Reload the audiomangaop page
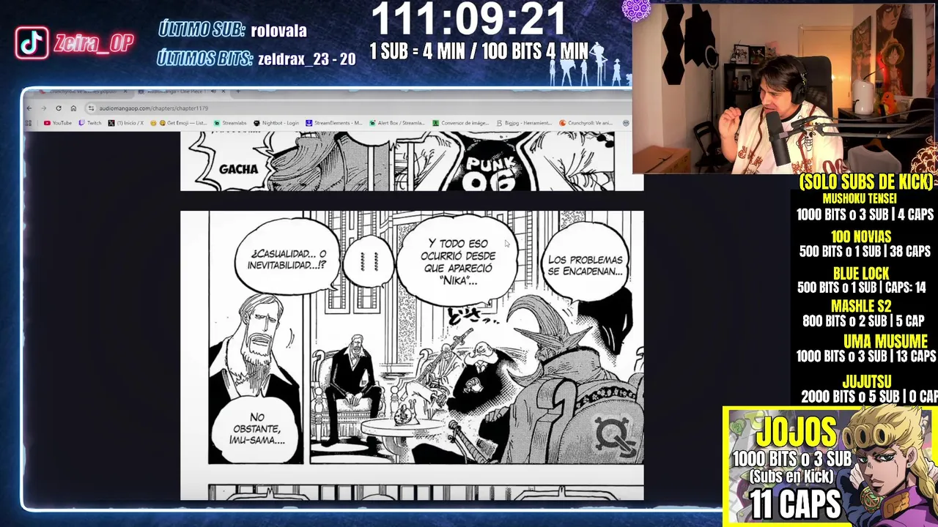The height and width of the screenshot is (527, 938). click(x=59, y=108)
